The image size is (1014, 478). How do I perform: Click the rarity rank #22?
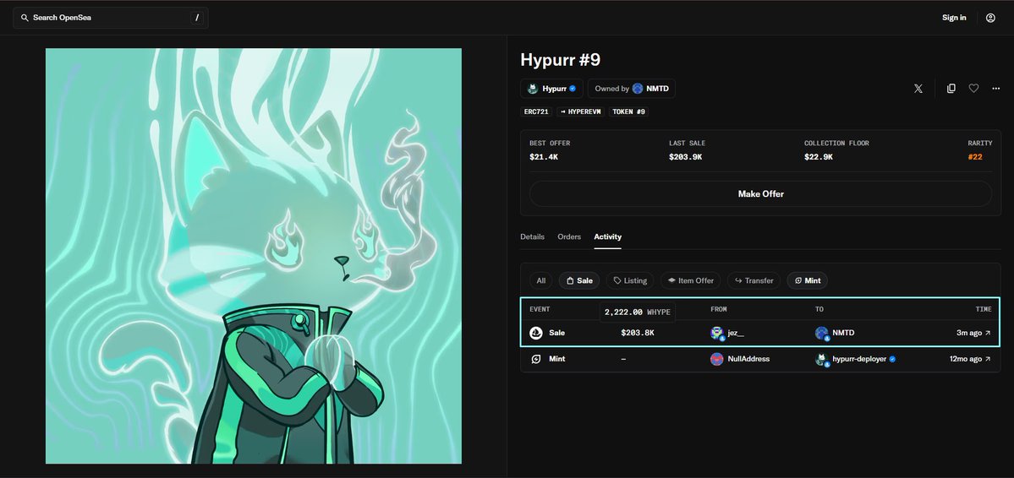coord(975,157)
